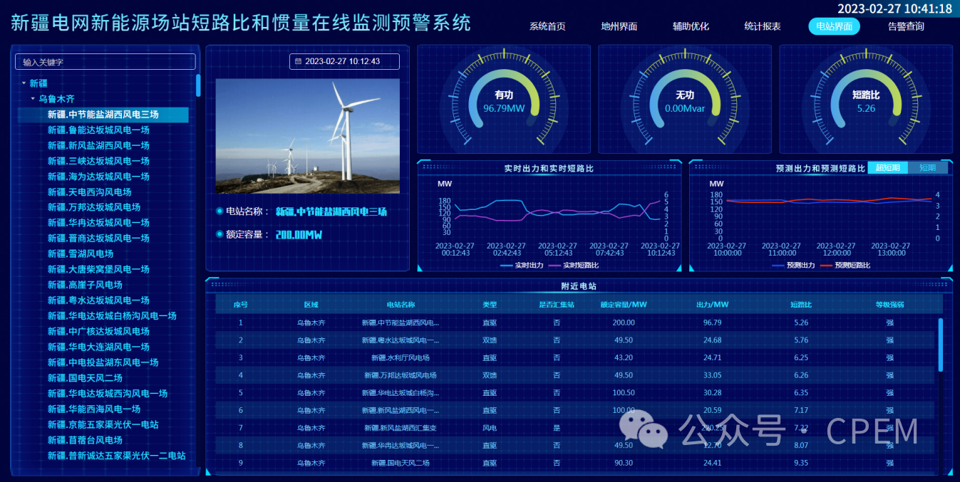
Task: Click the 序号 column header
Action: (x=241, y=305)
